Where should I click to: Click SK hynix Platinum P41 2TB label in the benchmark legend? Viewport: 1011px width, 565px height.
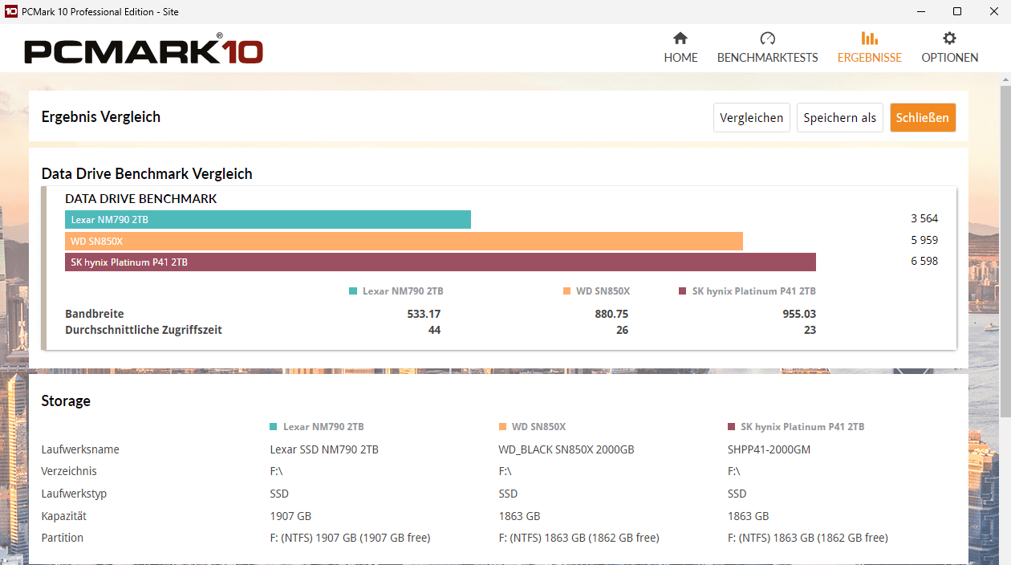tap(754, 291)
